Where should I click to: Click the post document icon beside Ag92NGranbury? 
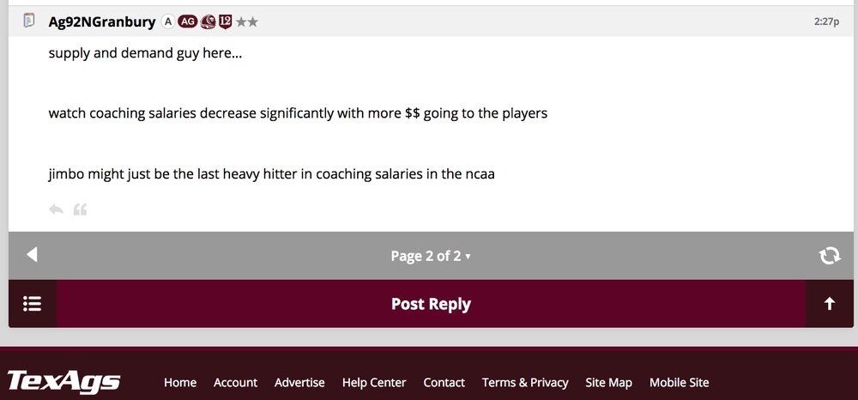point(29,21)
